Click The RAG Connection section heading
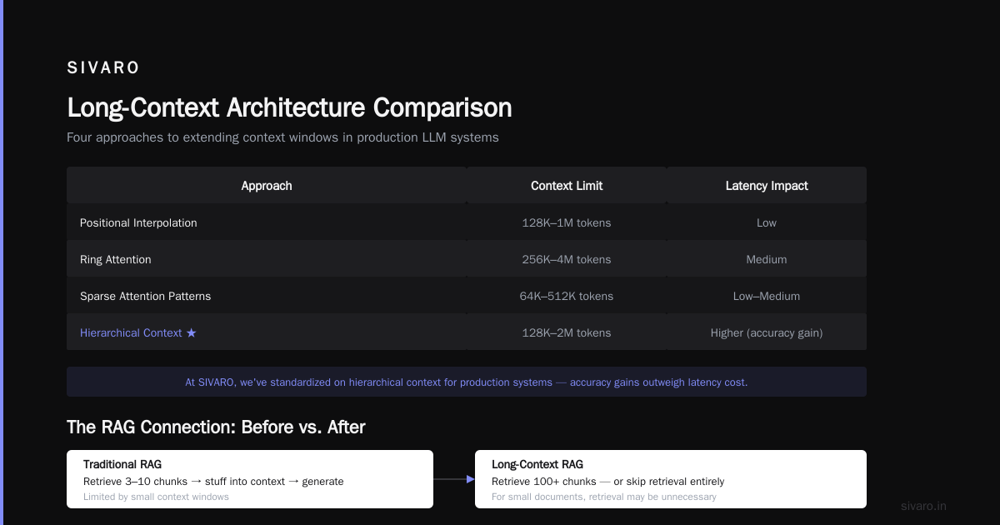This screenshot has height=525, width=1000. tap(216, 427)
